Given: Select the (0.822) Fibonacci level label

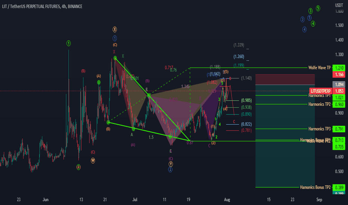Looking at the screenshot, I should click(246, 124).
